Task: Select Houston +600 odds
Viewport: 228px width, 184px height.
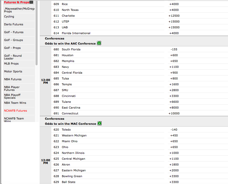Action: (x=174, y=55)
